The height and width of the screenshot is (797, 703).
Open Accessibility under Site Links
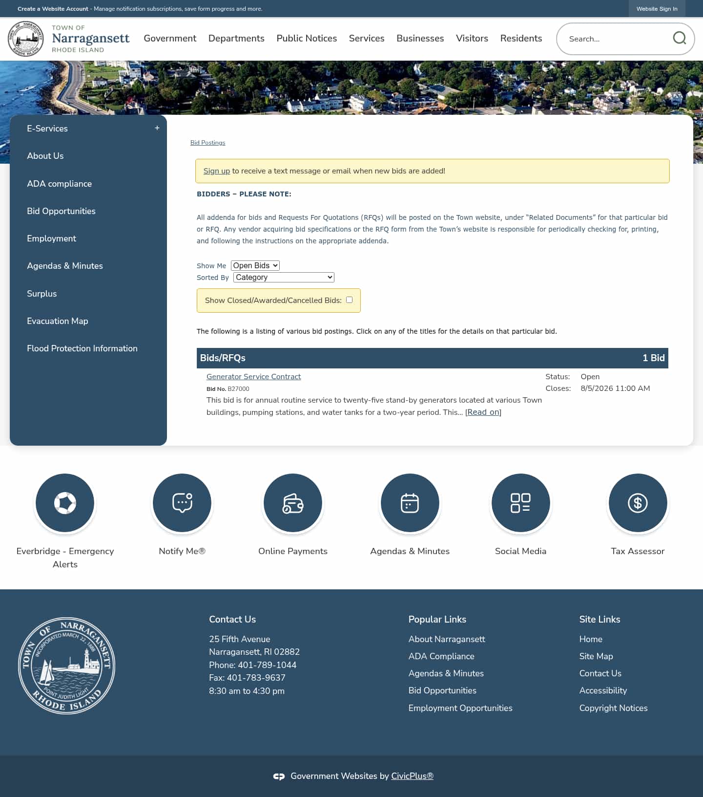(603, 690)
